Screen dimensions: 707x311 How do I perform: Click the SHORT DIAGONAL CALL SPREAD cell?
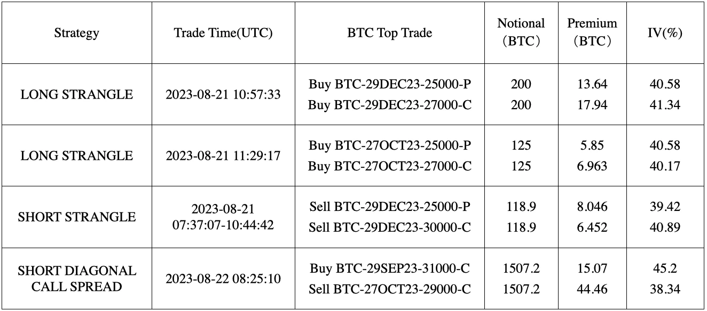tap(76, 279)
